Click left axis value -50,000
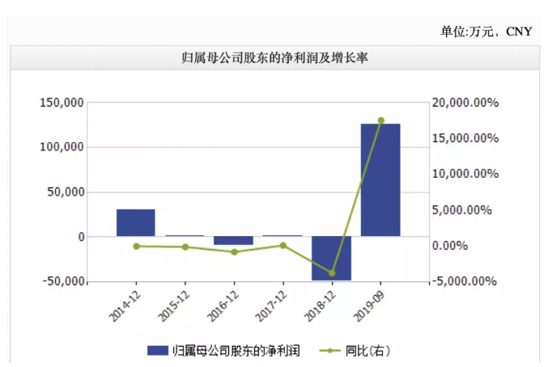 point(63,281)
